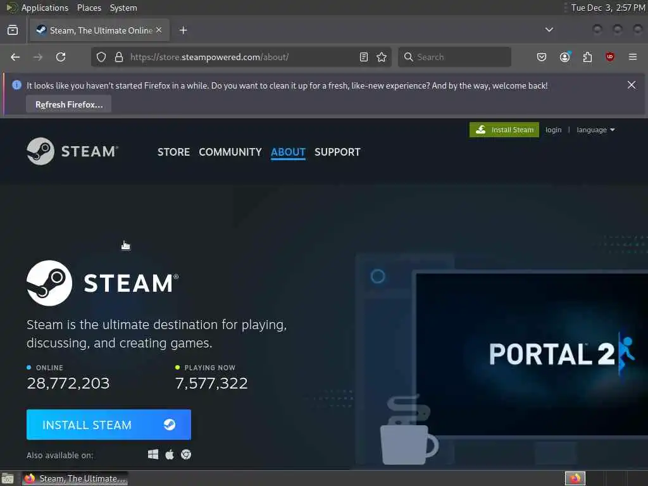The height and width of the screenshot is (486, 648).
Task: Open the Places menu
Action: (89, 8)
